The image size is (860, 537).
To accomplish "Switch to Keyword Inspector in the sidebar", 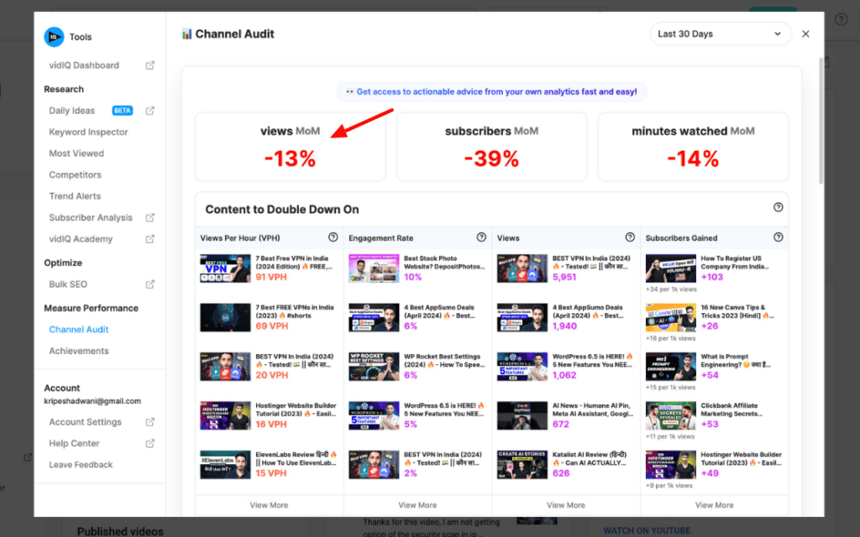I will tap(88, 132).
